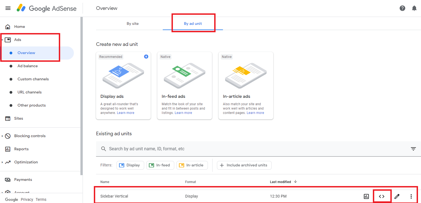
Task: Click the Google footer link
Action: (x=11, y=199)
